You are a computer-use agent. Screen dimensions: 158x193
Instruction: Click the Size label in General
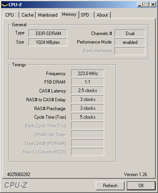pos(20,42)
